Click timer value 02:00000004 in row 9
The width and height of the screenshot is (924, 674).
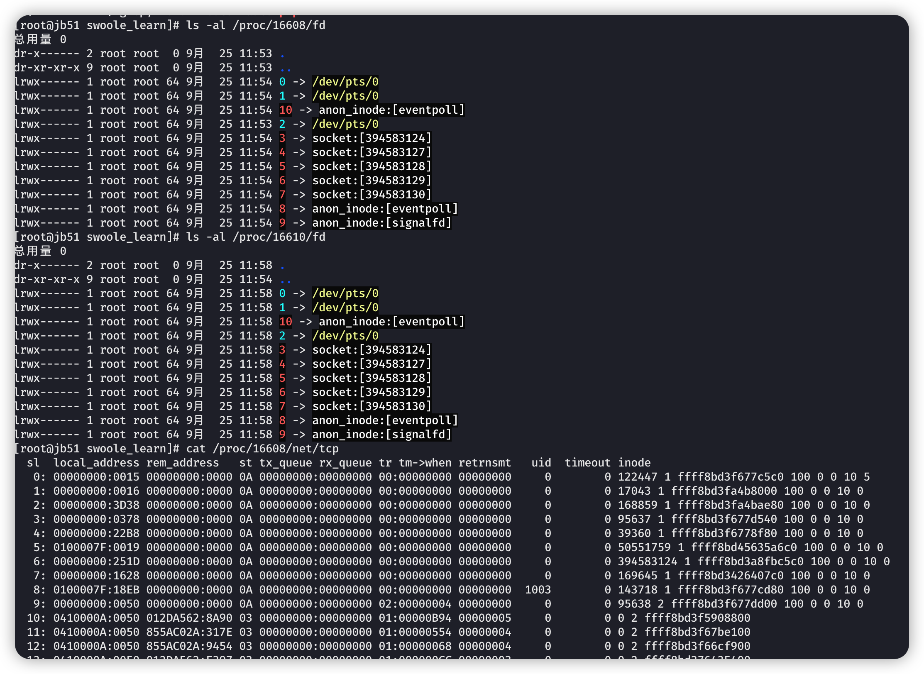[415, 604]
